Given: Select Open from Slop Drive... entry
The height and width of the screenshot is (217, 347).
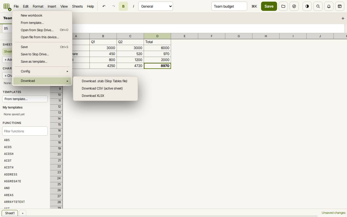Looking at the screenshot, I should (x=42, y=30).
